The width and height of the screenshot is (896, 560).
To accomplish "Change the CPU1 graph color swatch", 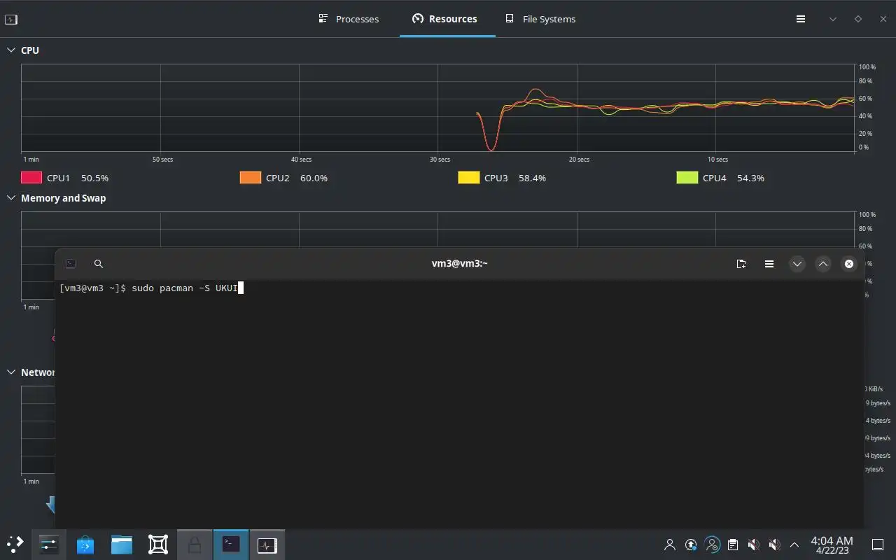I will tap(31, 178).
